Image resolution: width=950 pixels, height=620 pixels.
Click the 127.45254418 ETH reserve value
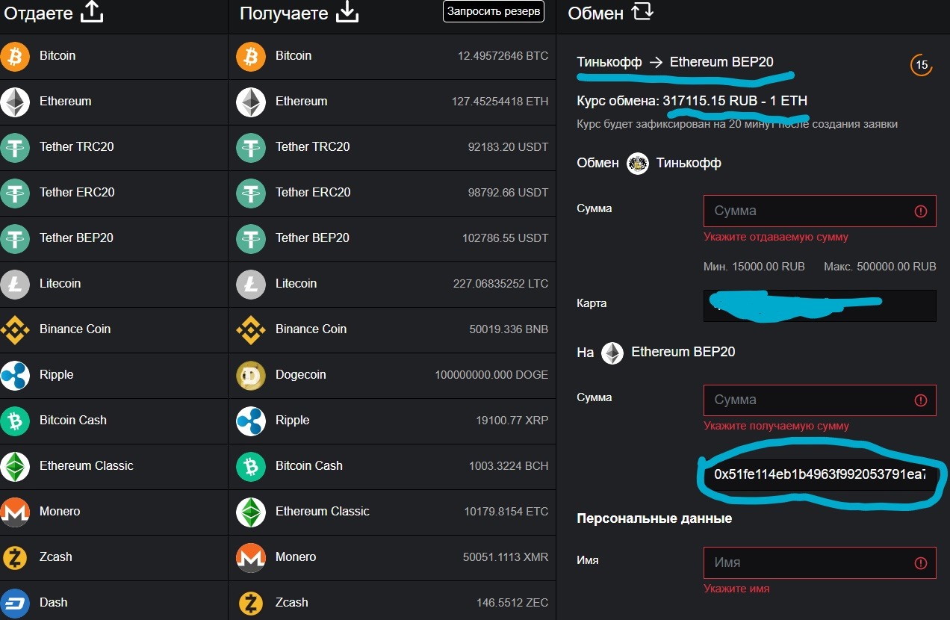coord(500,102)
